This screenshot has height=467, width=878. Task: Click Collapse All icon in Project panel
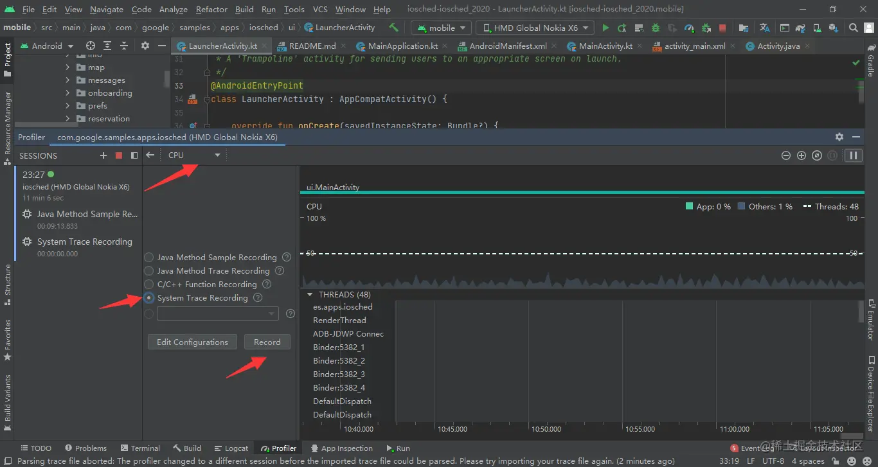(x=124, y=46)
